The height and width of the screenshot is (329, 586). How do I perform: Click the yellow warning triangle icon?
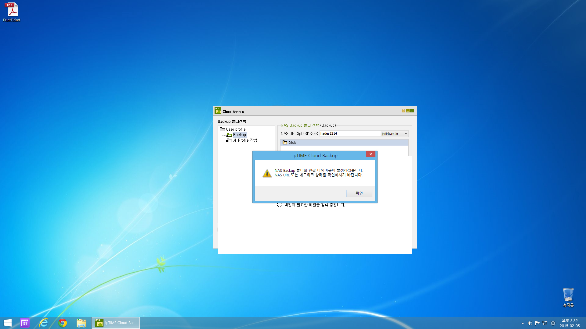point(267,173)
